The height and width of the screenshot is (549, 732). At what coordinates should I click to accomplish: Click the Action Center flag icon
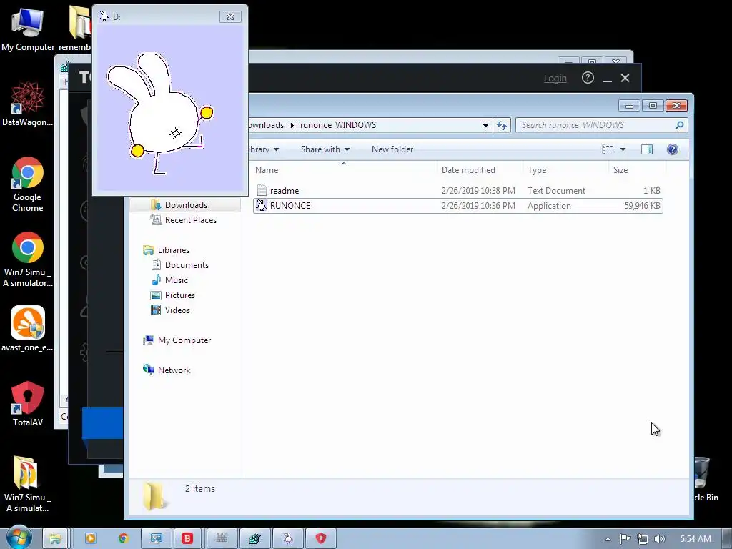[625, 539]
